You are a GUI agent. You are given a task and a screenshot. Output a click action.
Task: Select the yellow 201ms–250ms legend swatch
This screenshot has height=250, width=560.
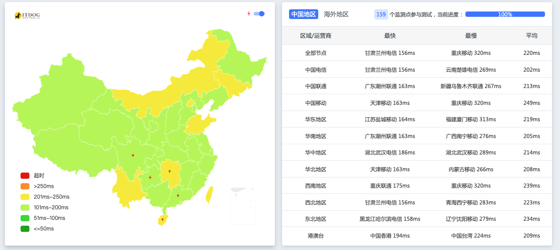pyautogui.click(x=25, y=197)
